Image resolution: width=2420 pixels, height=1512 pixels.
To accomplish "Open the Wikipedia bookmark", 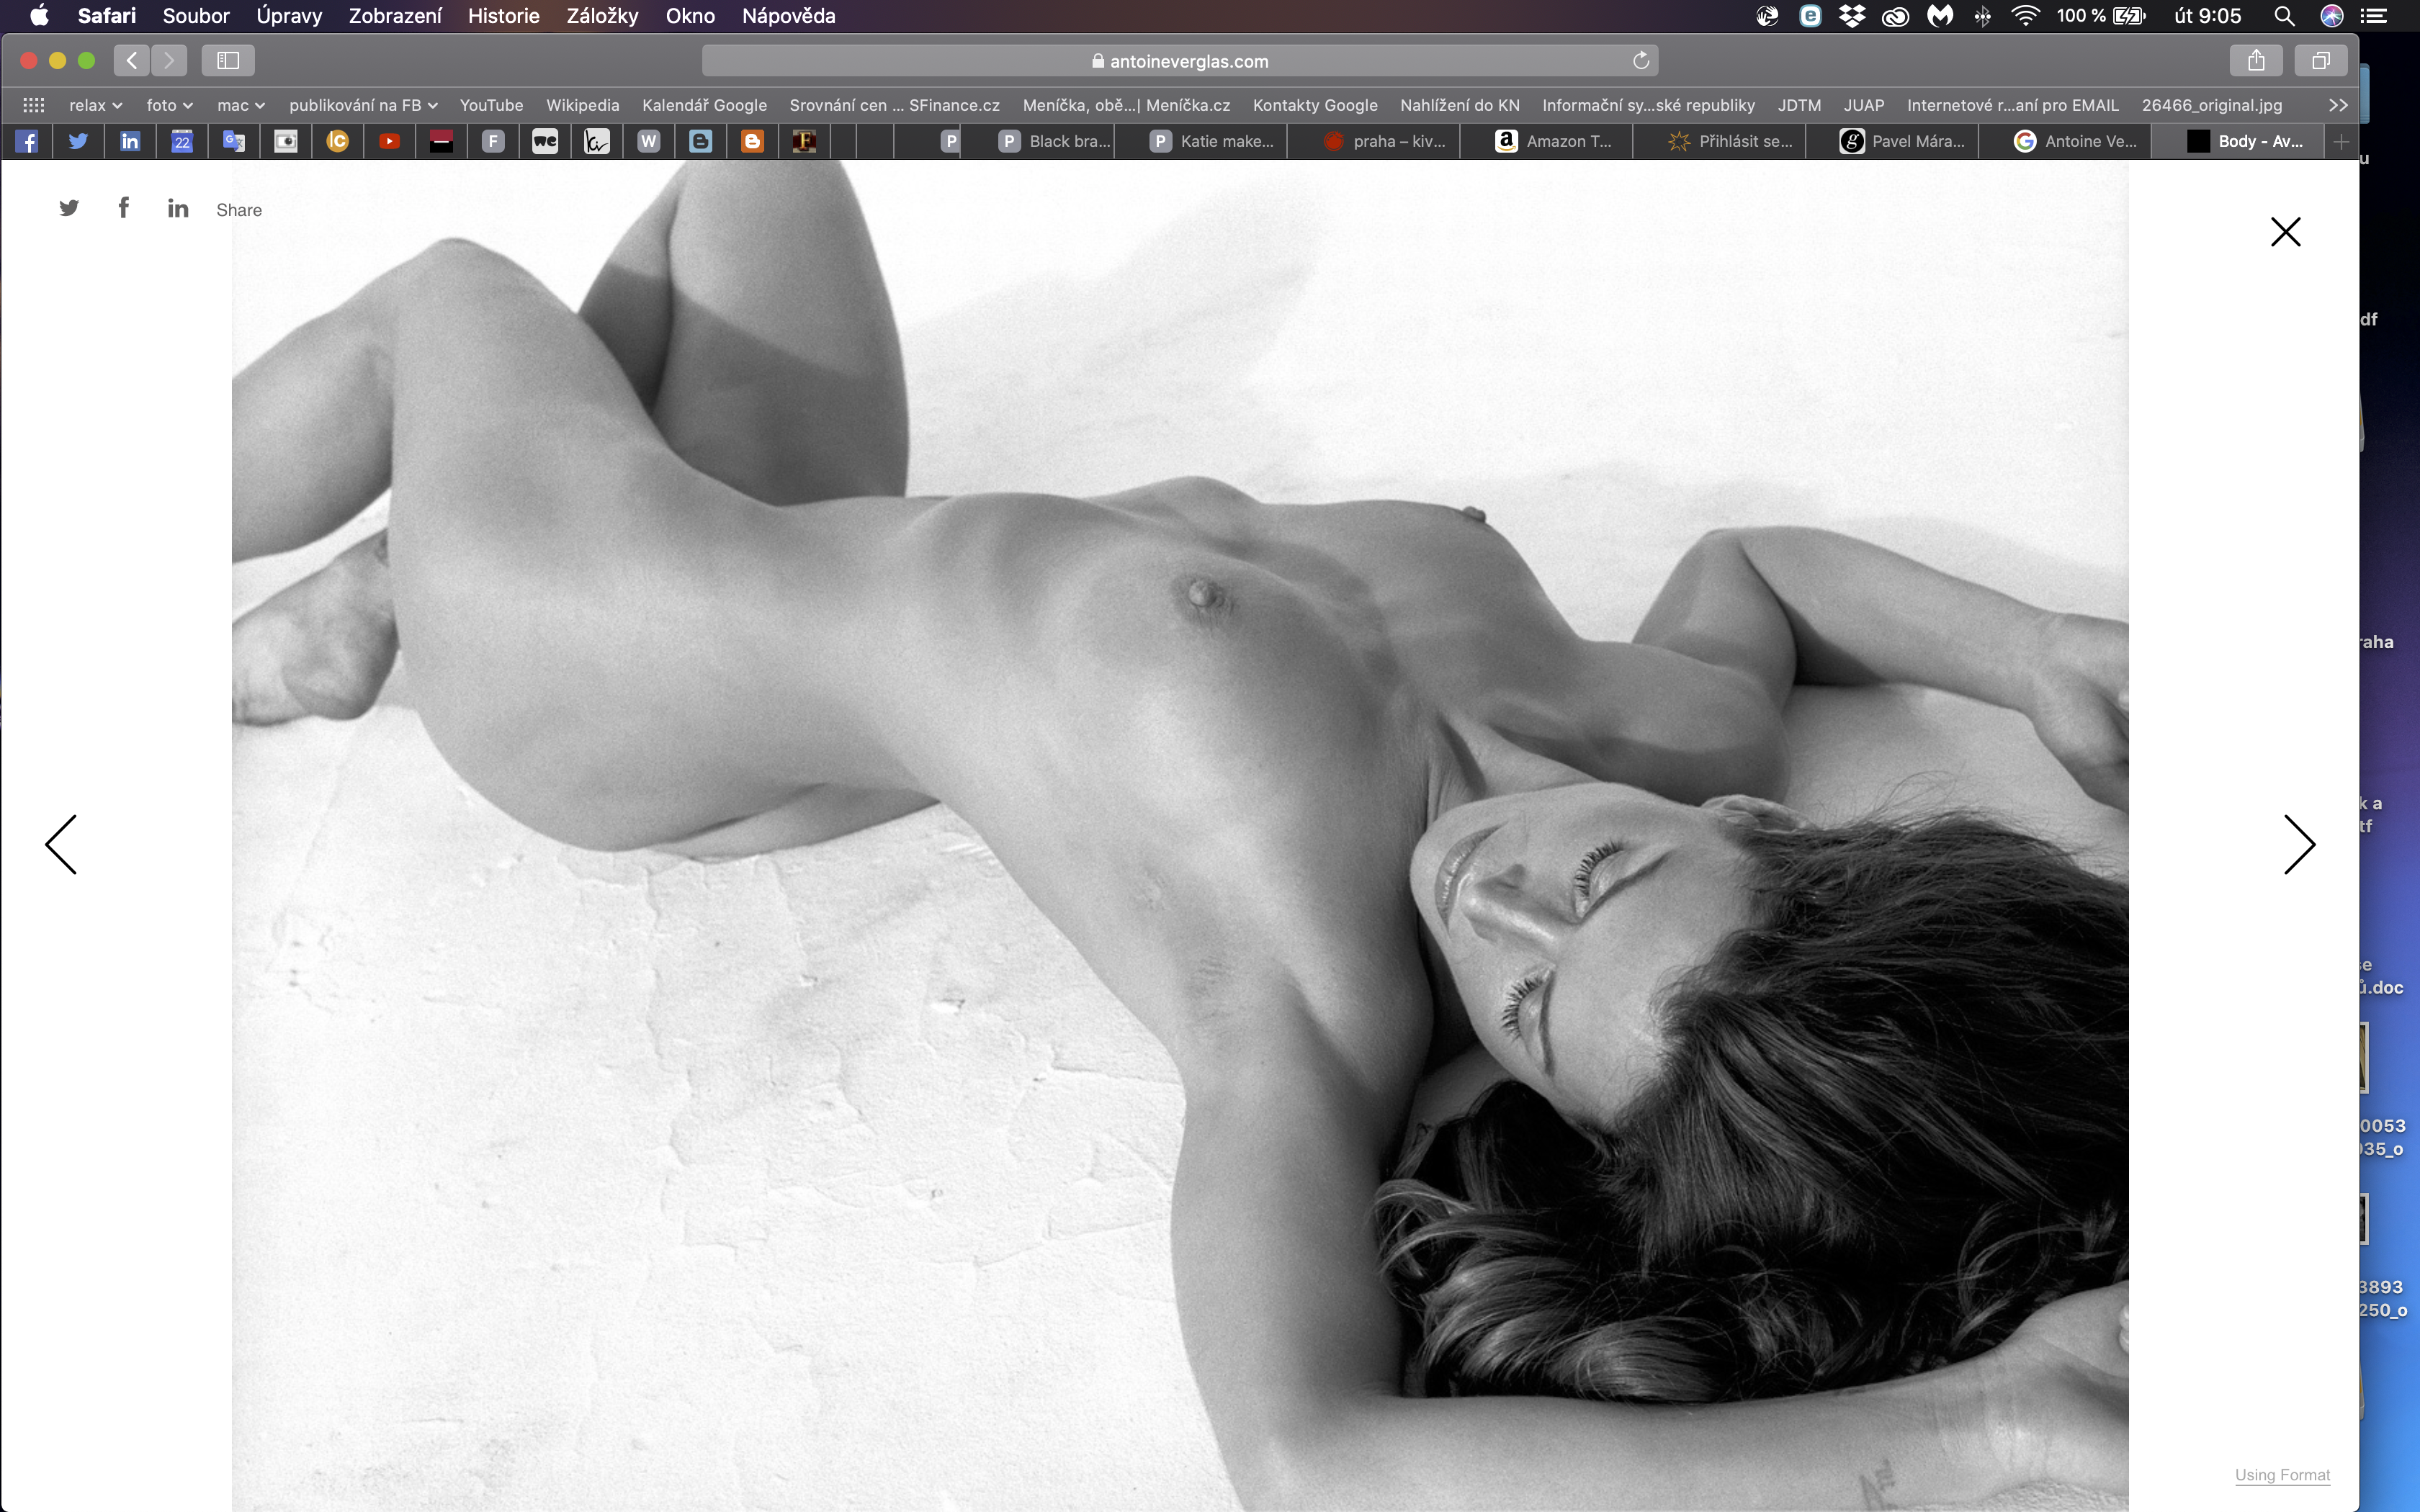I will pos(582,105).
